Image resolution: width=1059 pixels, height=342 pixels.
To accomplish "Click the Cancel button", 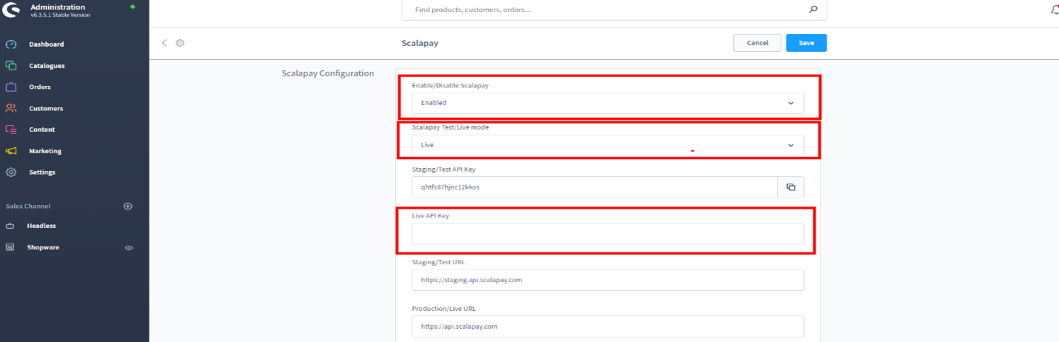I will (x=757, y=43).
